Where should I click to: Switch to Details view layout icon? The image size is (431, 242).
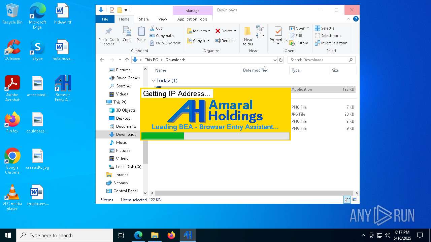(347, 200)
